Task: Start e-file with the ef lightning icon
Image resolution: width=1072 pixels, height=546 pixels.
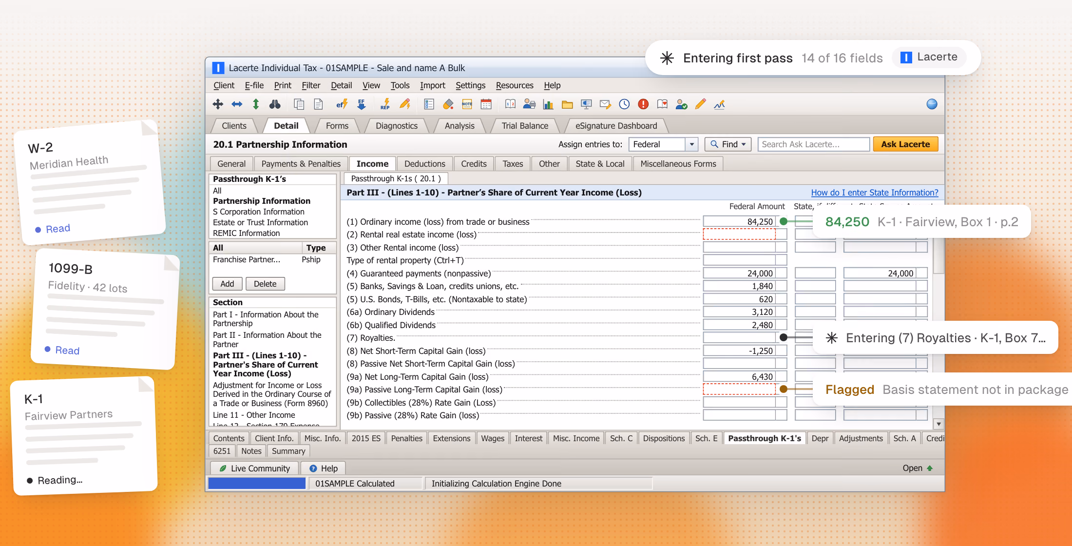Action: click(x=342, y=104)
